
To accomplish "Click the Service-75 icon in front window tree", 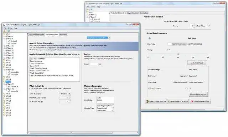I will point(9,86).
